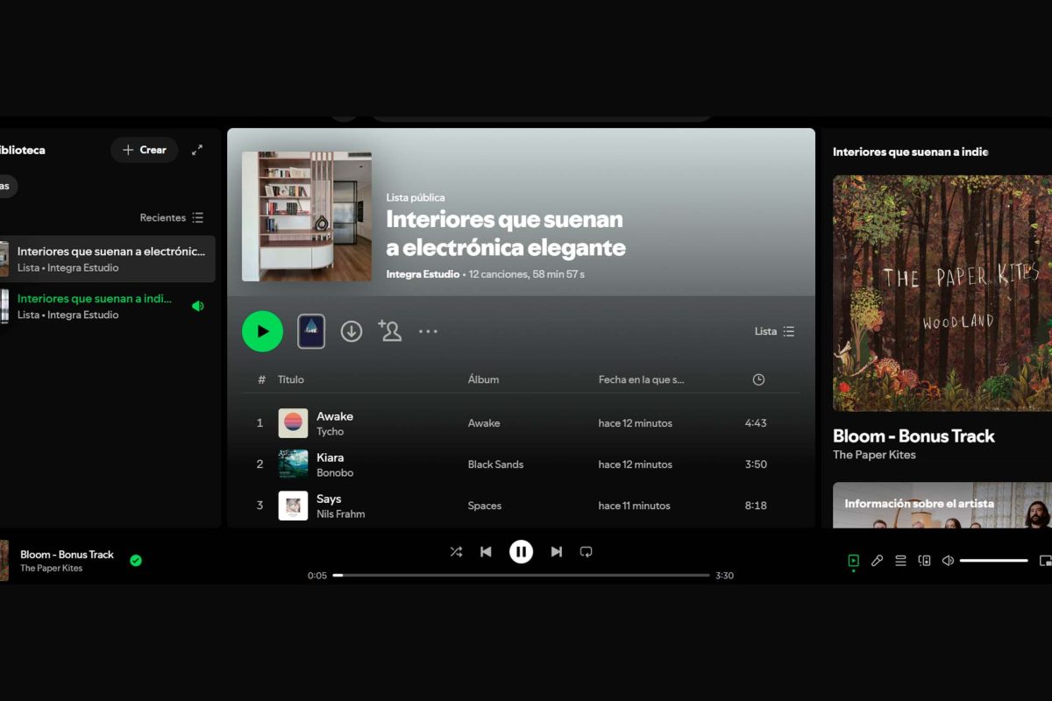This screenshot has width=1052, height=701.
Task: Click the invite collaborators icon
Action: click(389, 331)
